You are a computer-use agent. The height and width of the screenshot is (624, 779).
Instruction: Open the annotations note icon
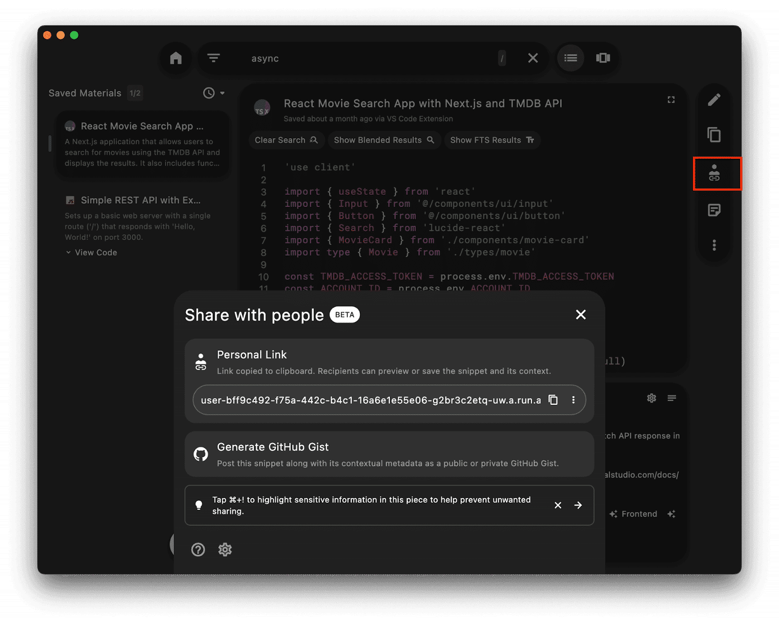pos(714,210)
